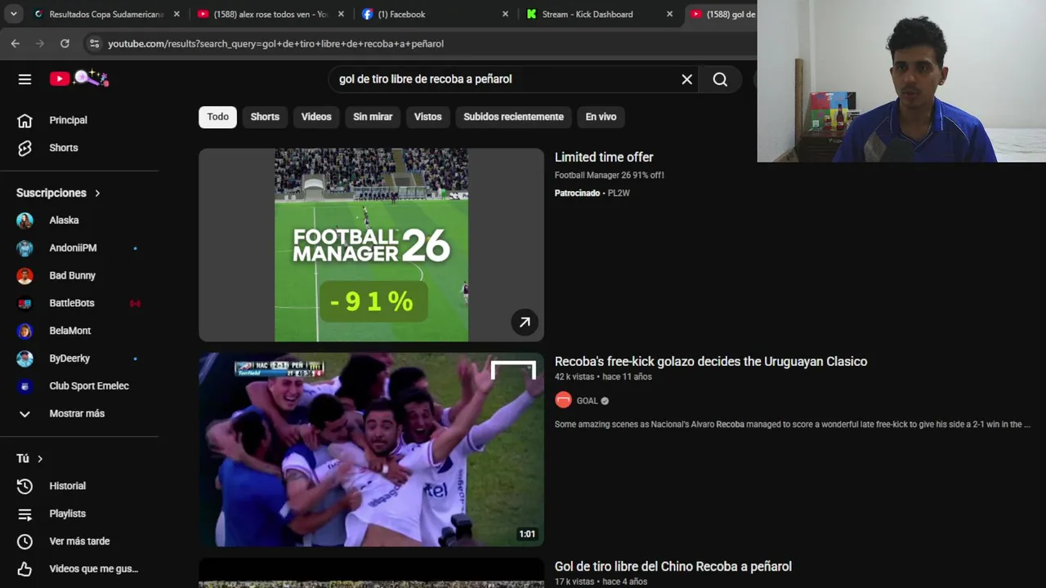Select Subidos recientemente filter chip

click(x=513, y=117)
